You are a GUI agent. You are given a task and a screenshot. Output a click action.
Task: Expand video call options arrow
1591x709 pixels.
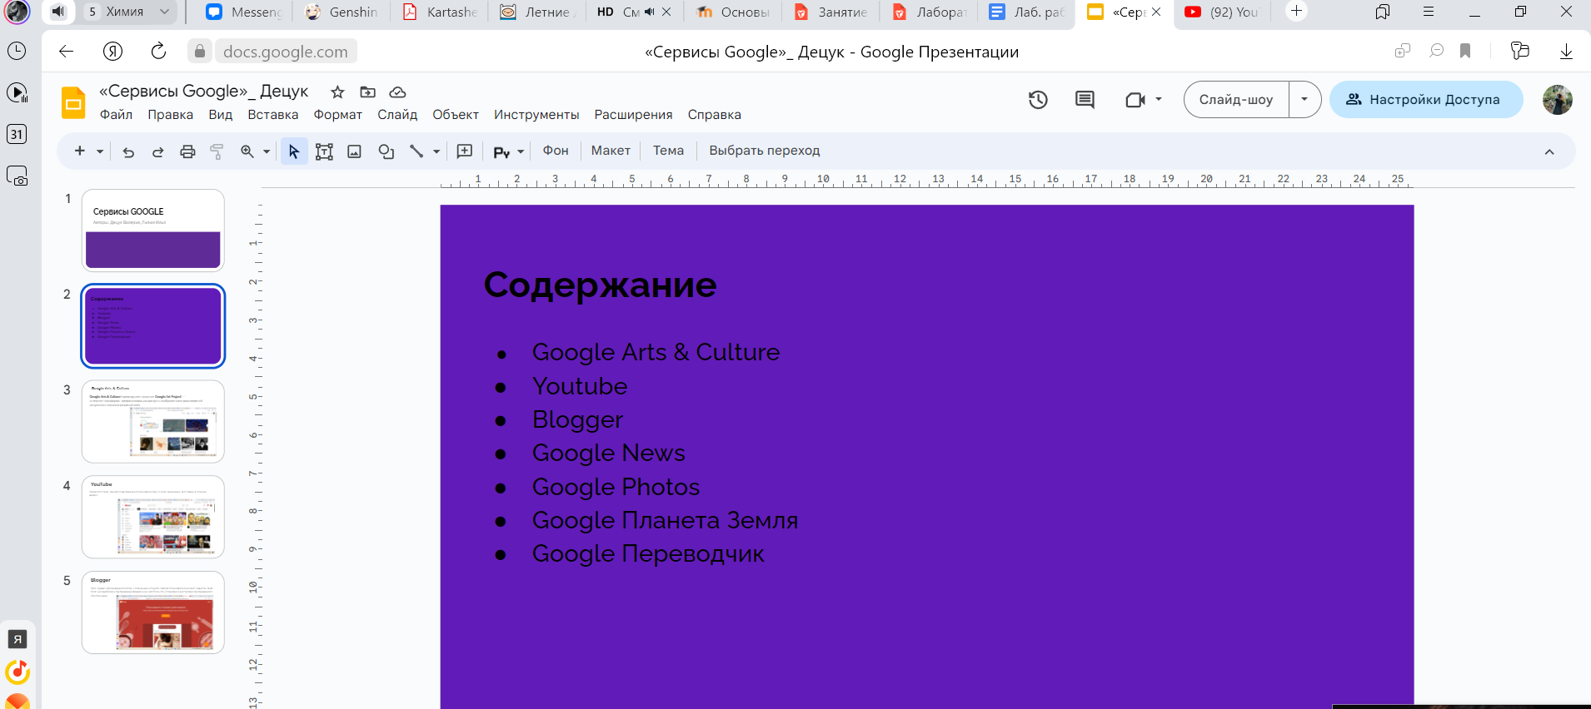pyautogui.click(x=1159, y=100)
